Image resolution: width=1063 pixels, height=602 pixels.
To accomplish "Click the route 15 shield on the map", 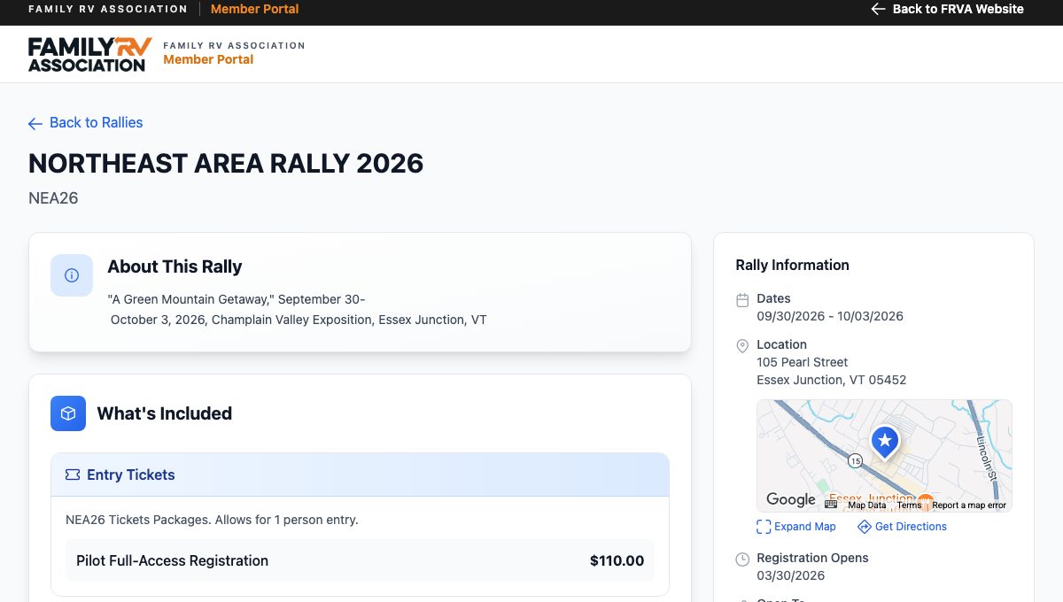I will (x=855, y=460).
